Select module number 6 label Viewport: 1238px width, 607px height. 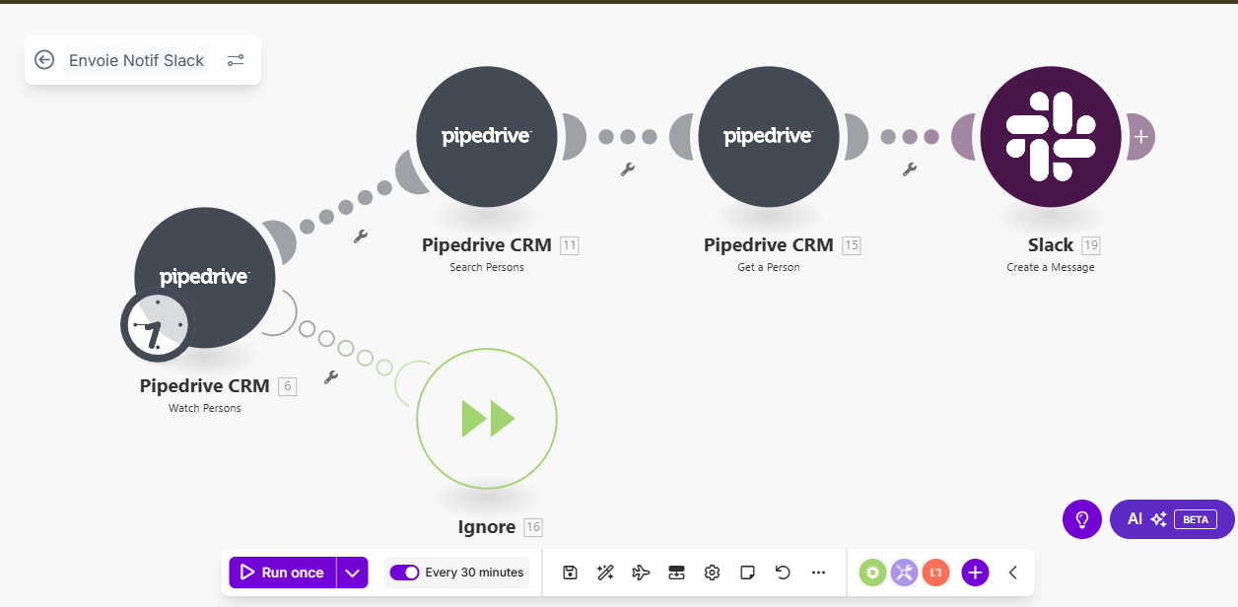[x=288, y=386]
